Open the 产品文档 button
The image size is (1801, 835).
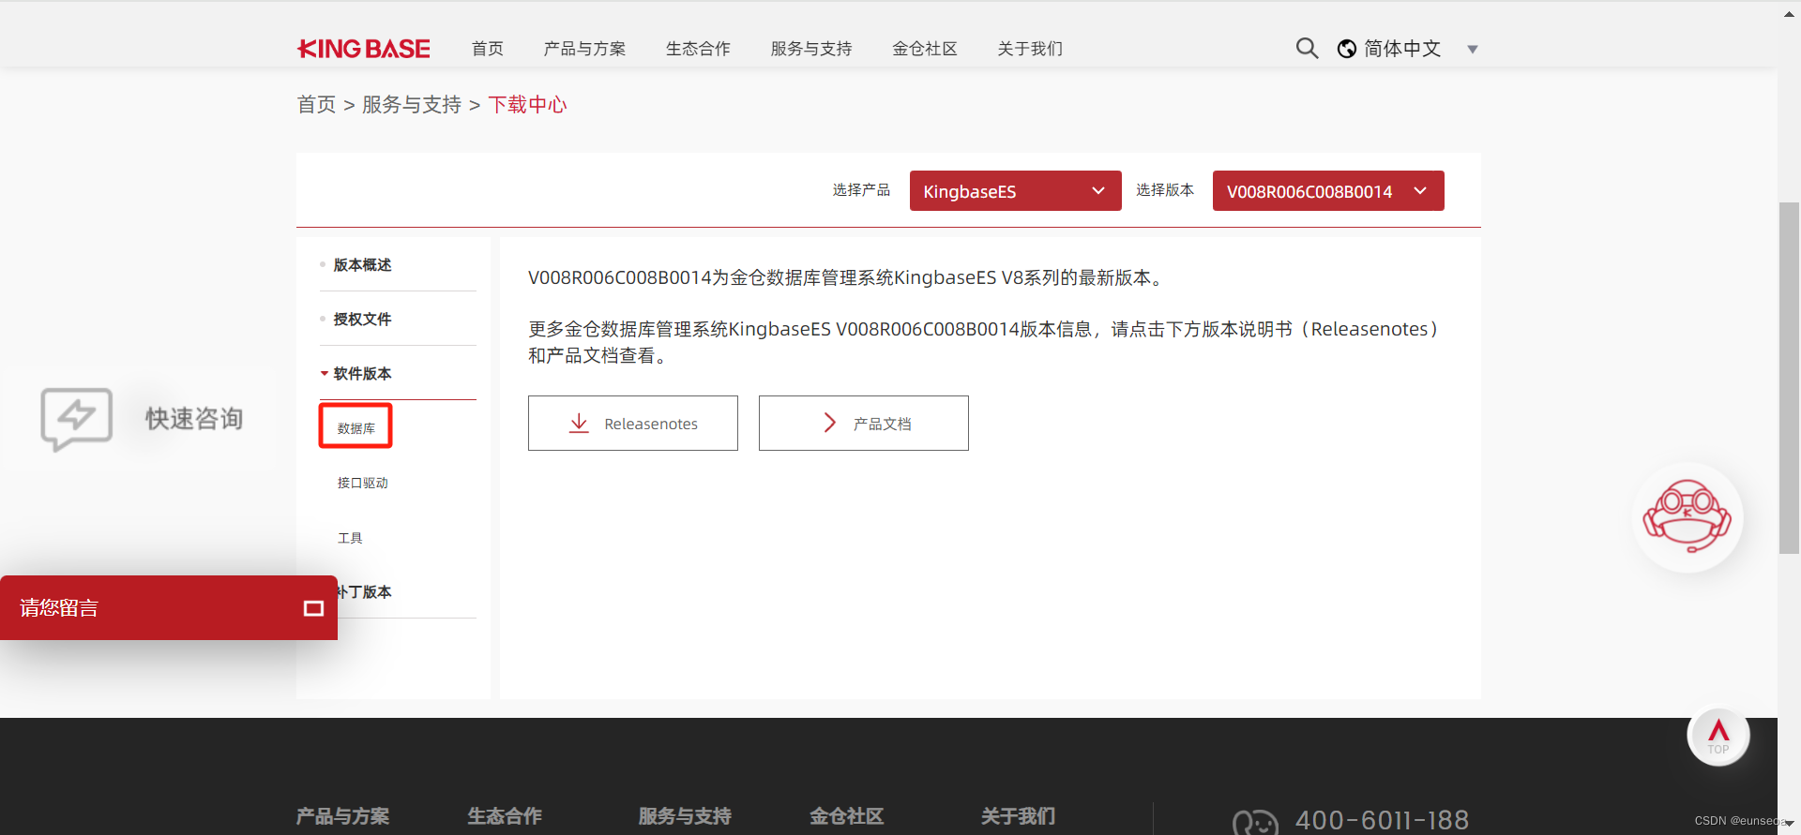pyautogui.click(x=864, y=424)
